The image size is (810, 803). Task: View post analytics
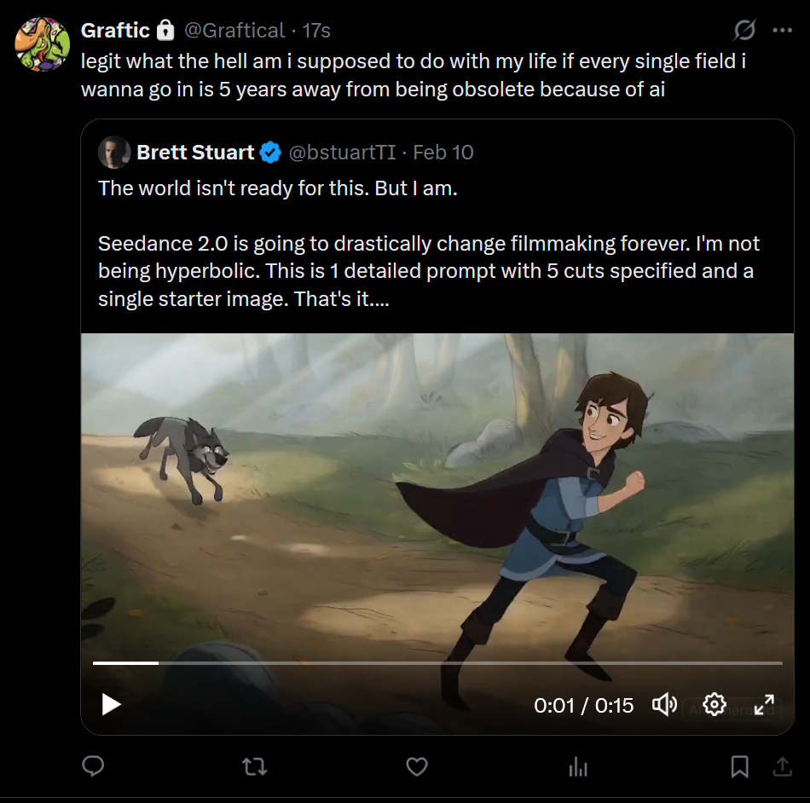pyautogui.click(x=578, y=767)
